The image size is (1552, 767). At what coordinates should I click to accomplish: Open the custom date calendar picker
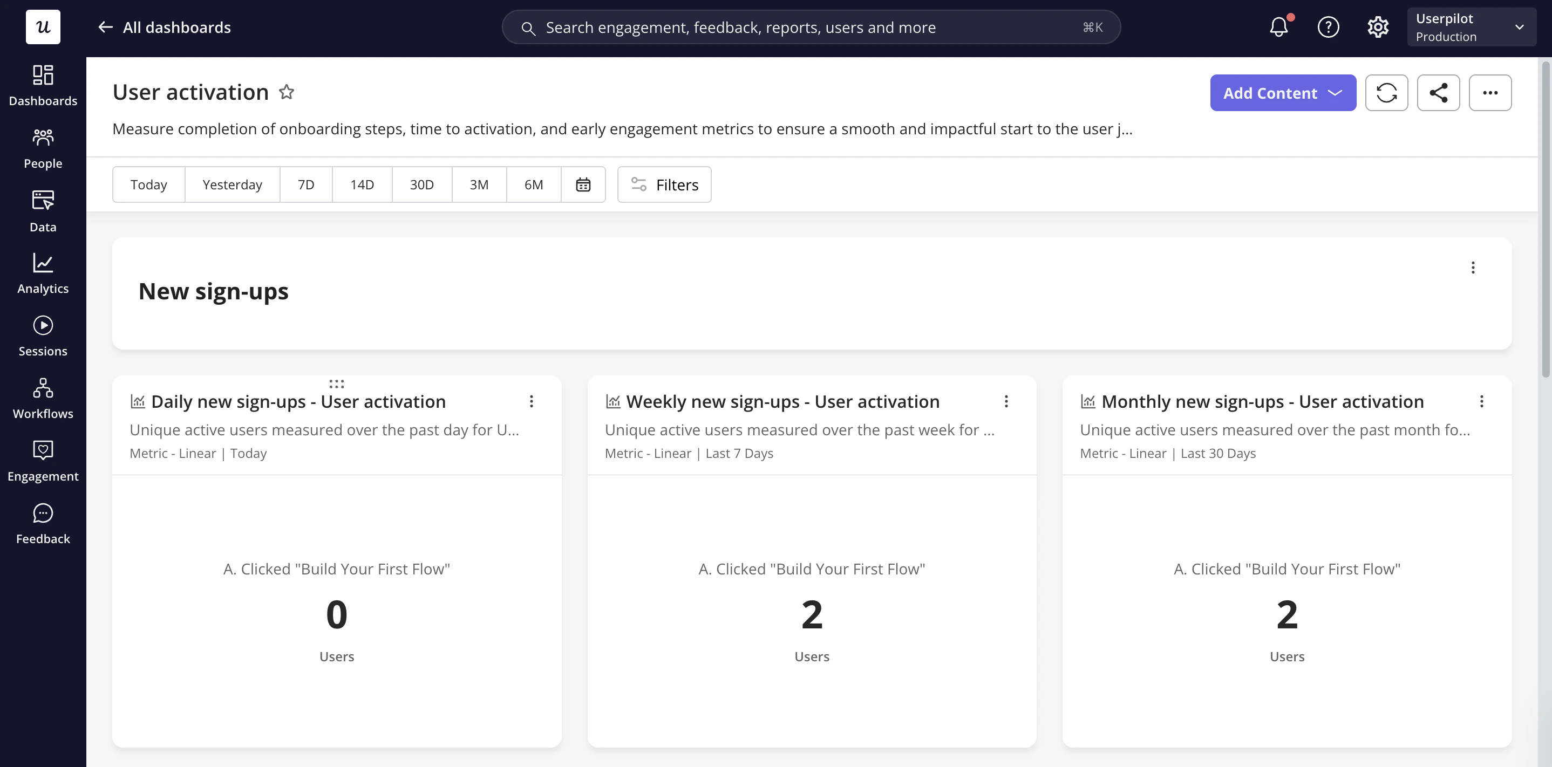click(x=583, y=184)
